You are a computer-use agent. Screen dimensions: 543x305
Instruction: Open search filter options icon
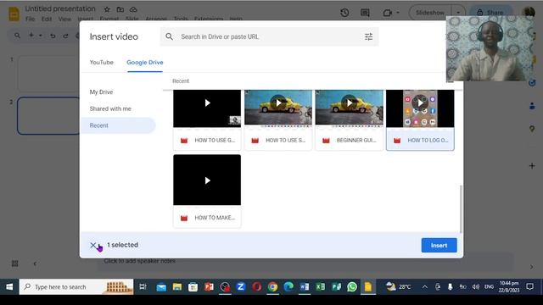(368, 36)
